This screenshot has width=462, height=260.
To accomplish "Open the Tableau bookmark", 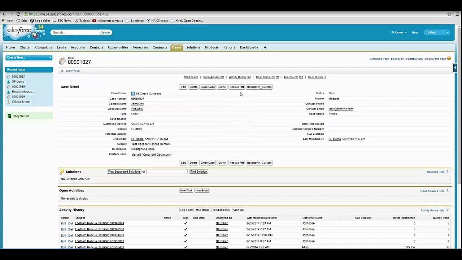I will point(82,21).
